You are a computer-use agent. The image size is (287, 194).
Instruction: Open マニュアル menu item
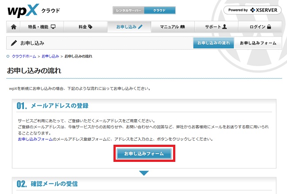click(173, 27)
